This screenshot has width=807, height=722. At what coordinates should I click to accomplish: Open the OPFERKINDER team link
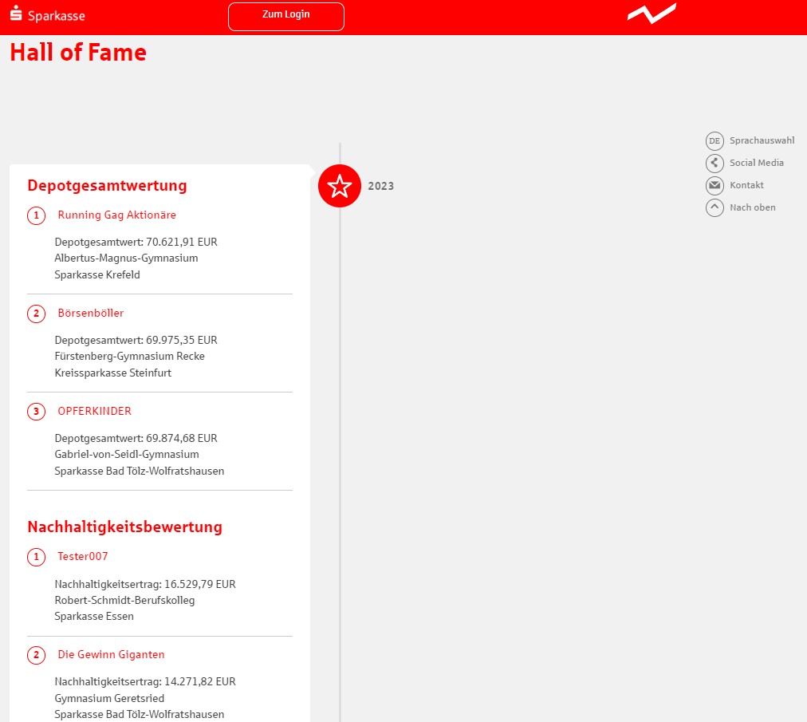pyautogui.click(x=94, y=412)
